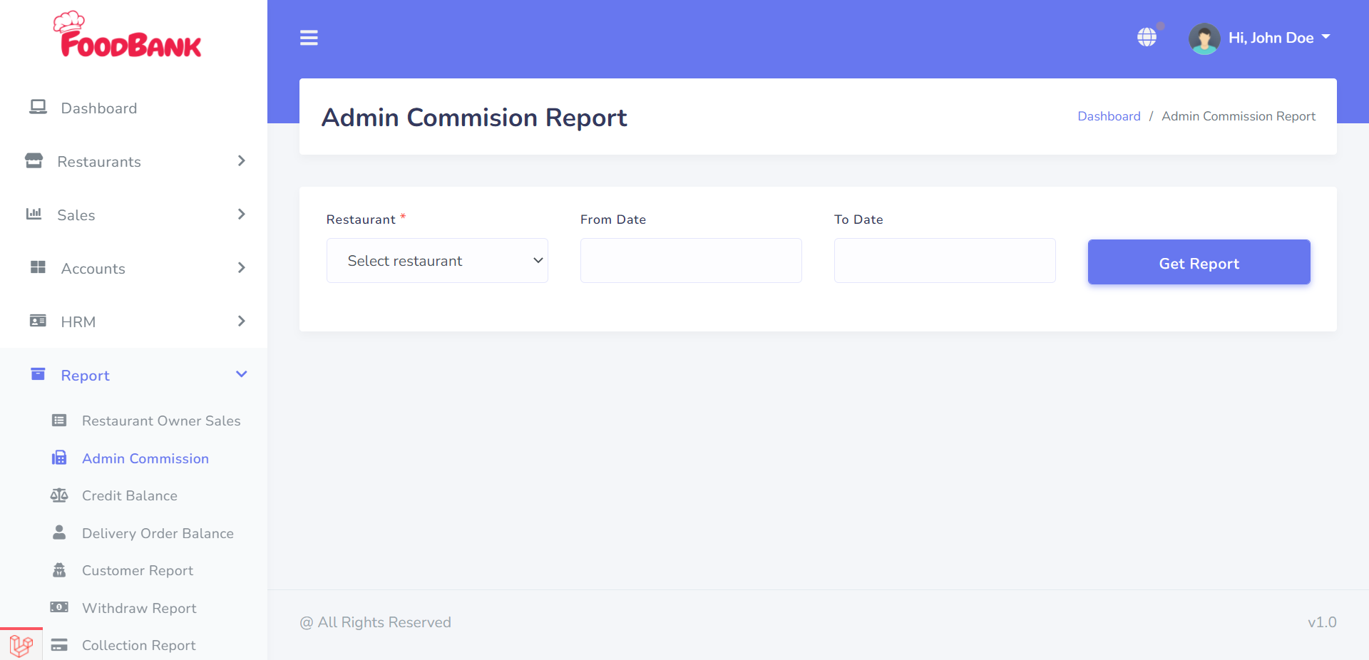Click the Restaurants store icon
1369x660 pixels.
click(x=34, y=160)
